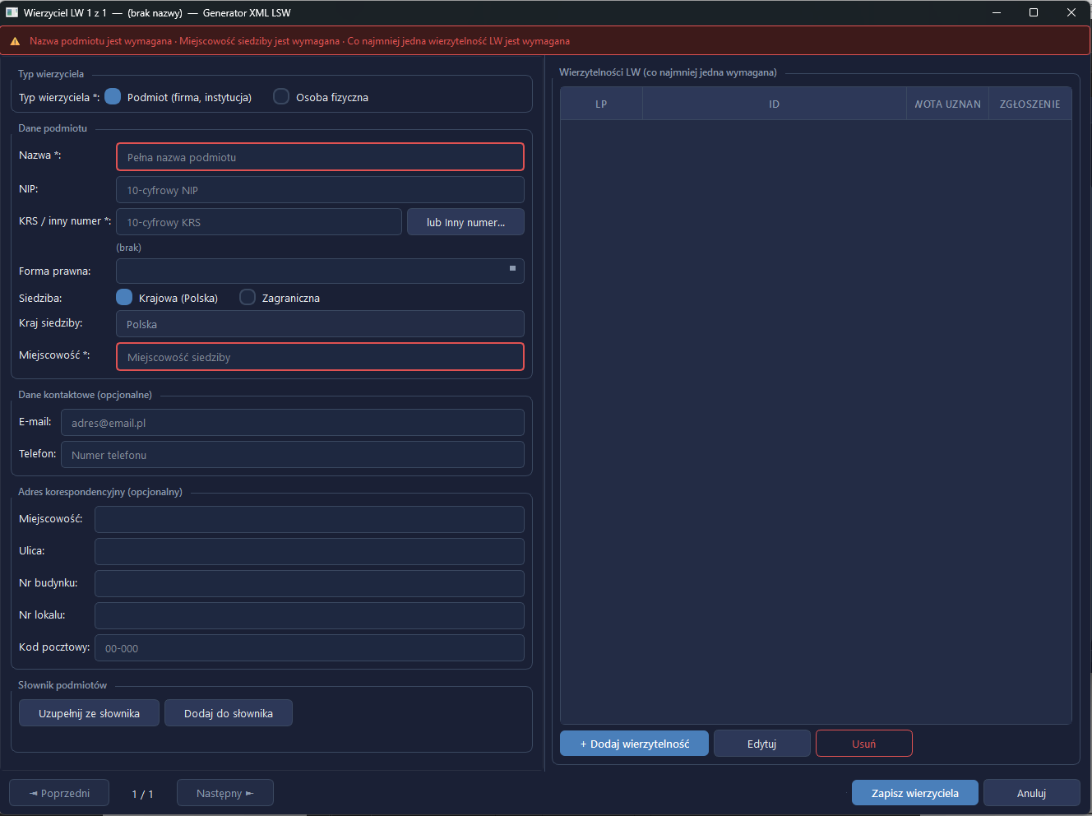Image resolution: width=1092 pixels, height=816 pixels.
Task: Sort by the ID column header
Action: (774, 104)
